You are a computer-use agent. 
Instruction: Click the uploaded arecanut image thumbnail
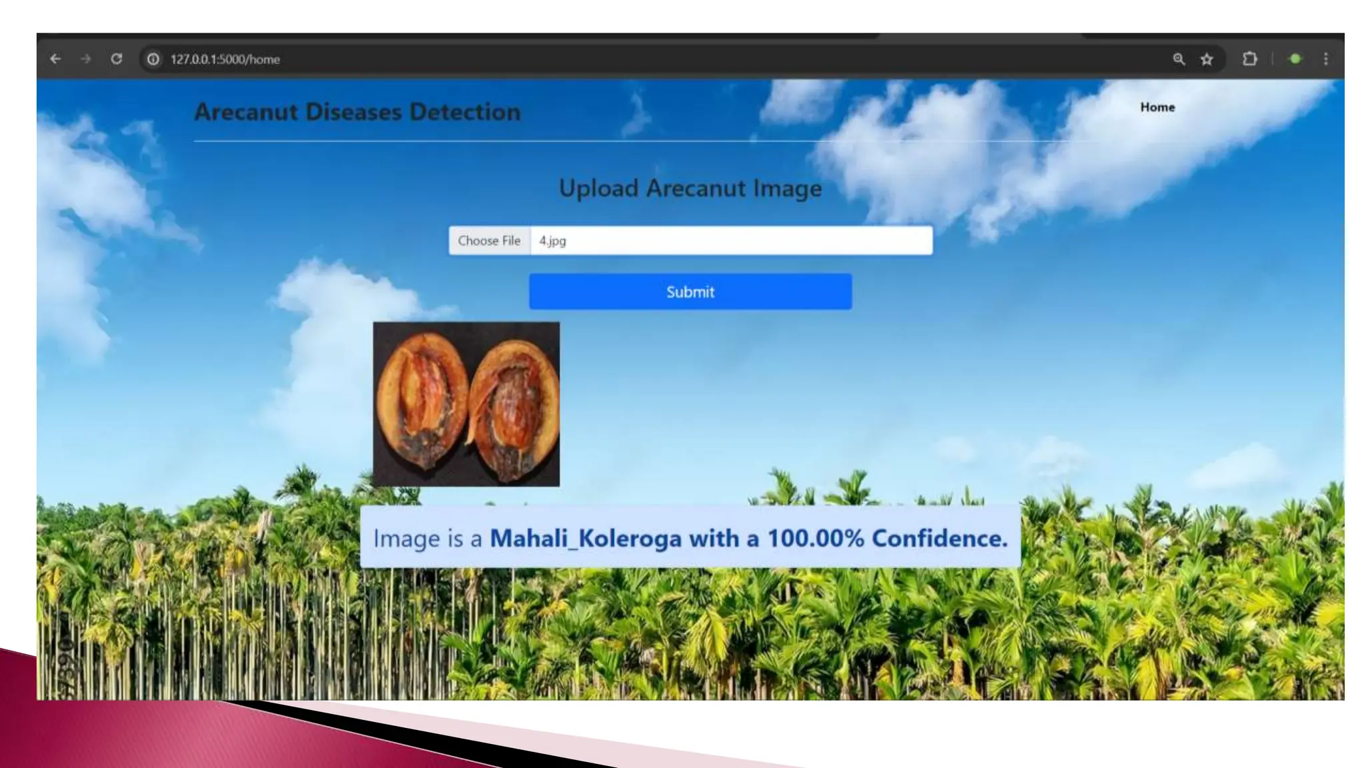(x=466, y=404)
